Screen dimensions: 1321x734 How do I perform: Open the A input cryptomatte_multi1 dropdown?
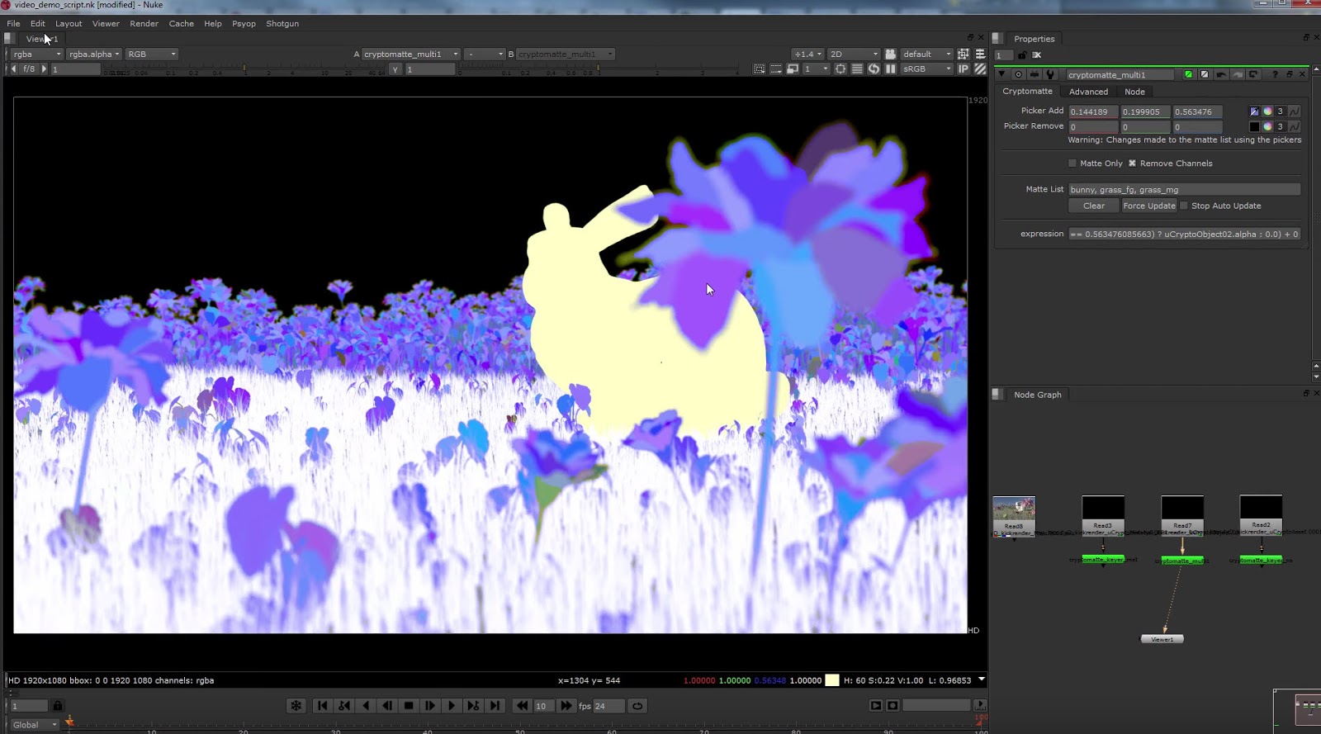pos(410,54)
